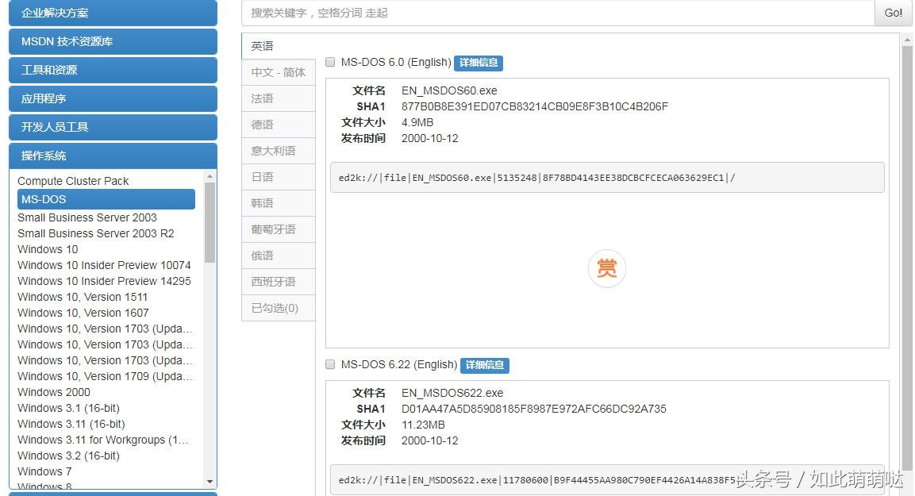The width and height of the screenshot is (915, 496).
Task: Select Windows 10 Insider Preview 10074
Action: pyautogui.click(x=104, y=265)
